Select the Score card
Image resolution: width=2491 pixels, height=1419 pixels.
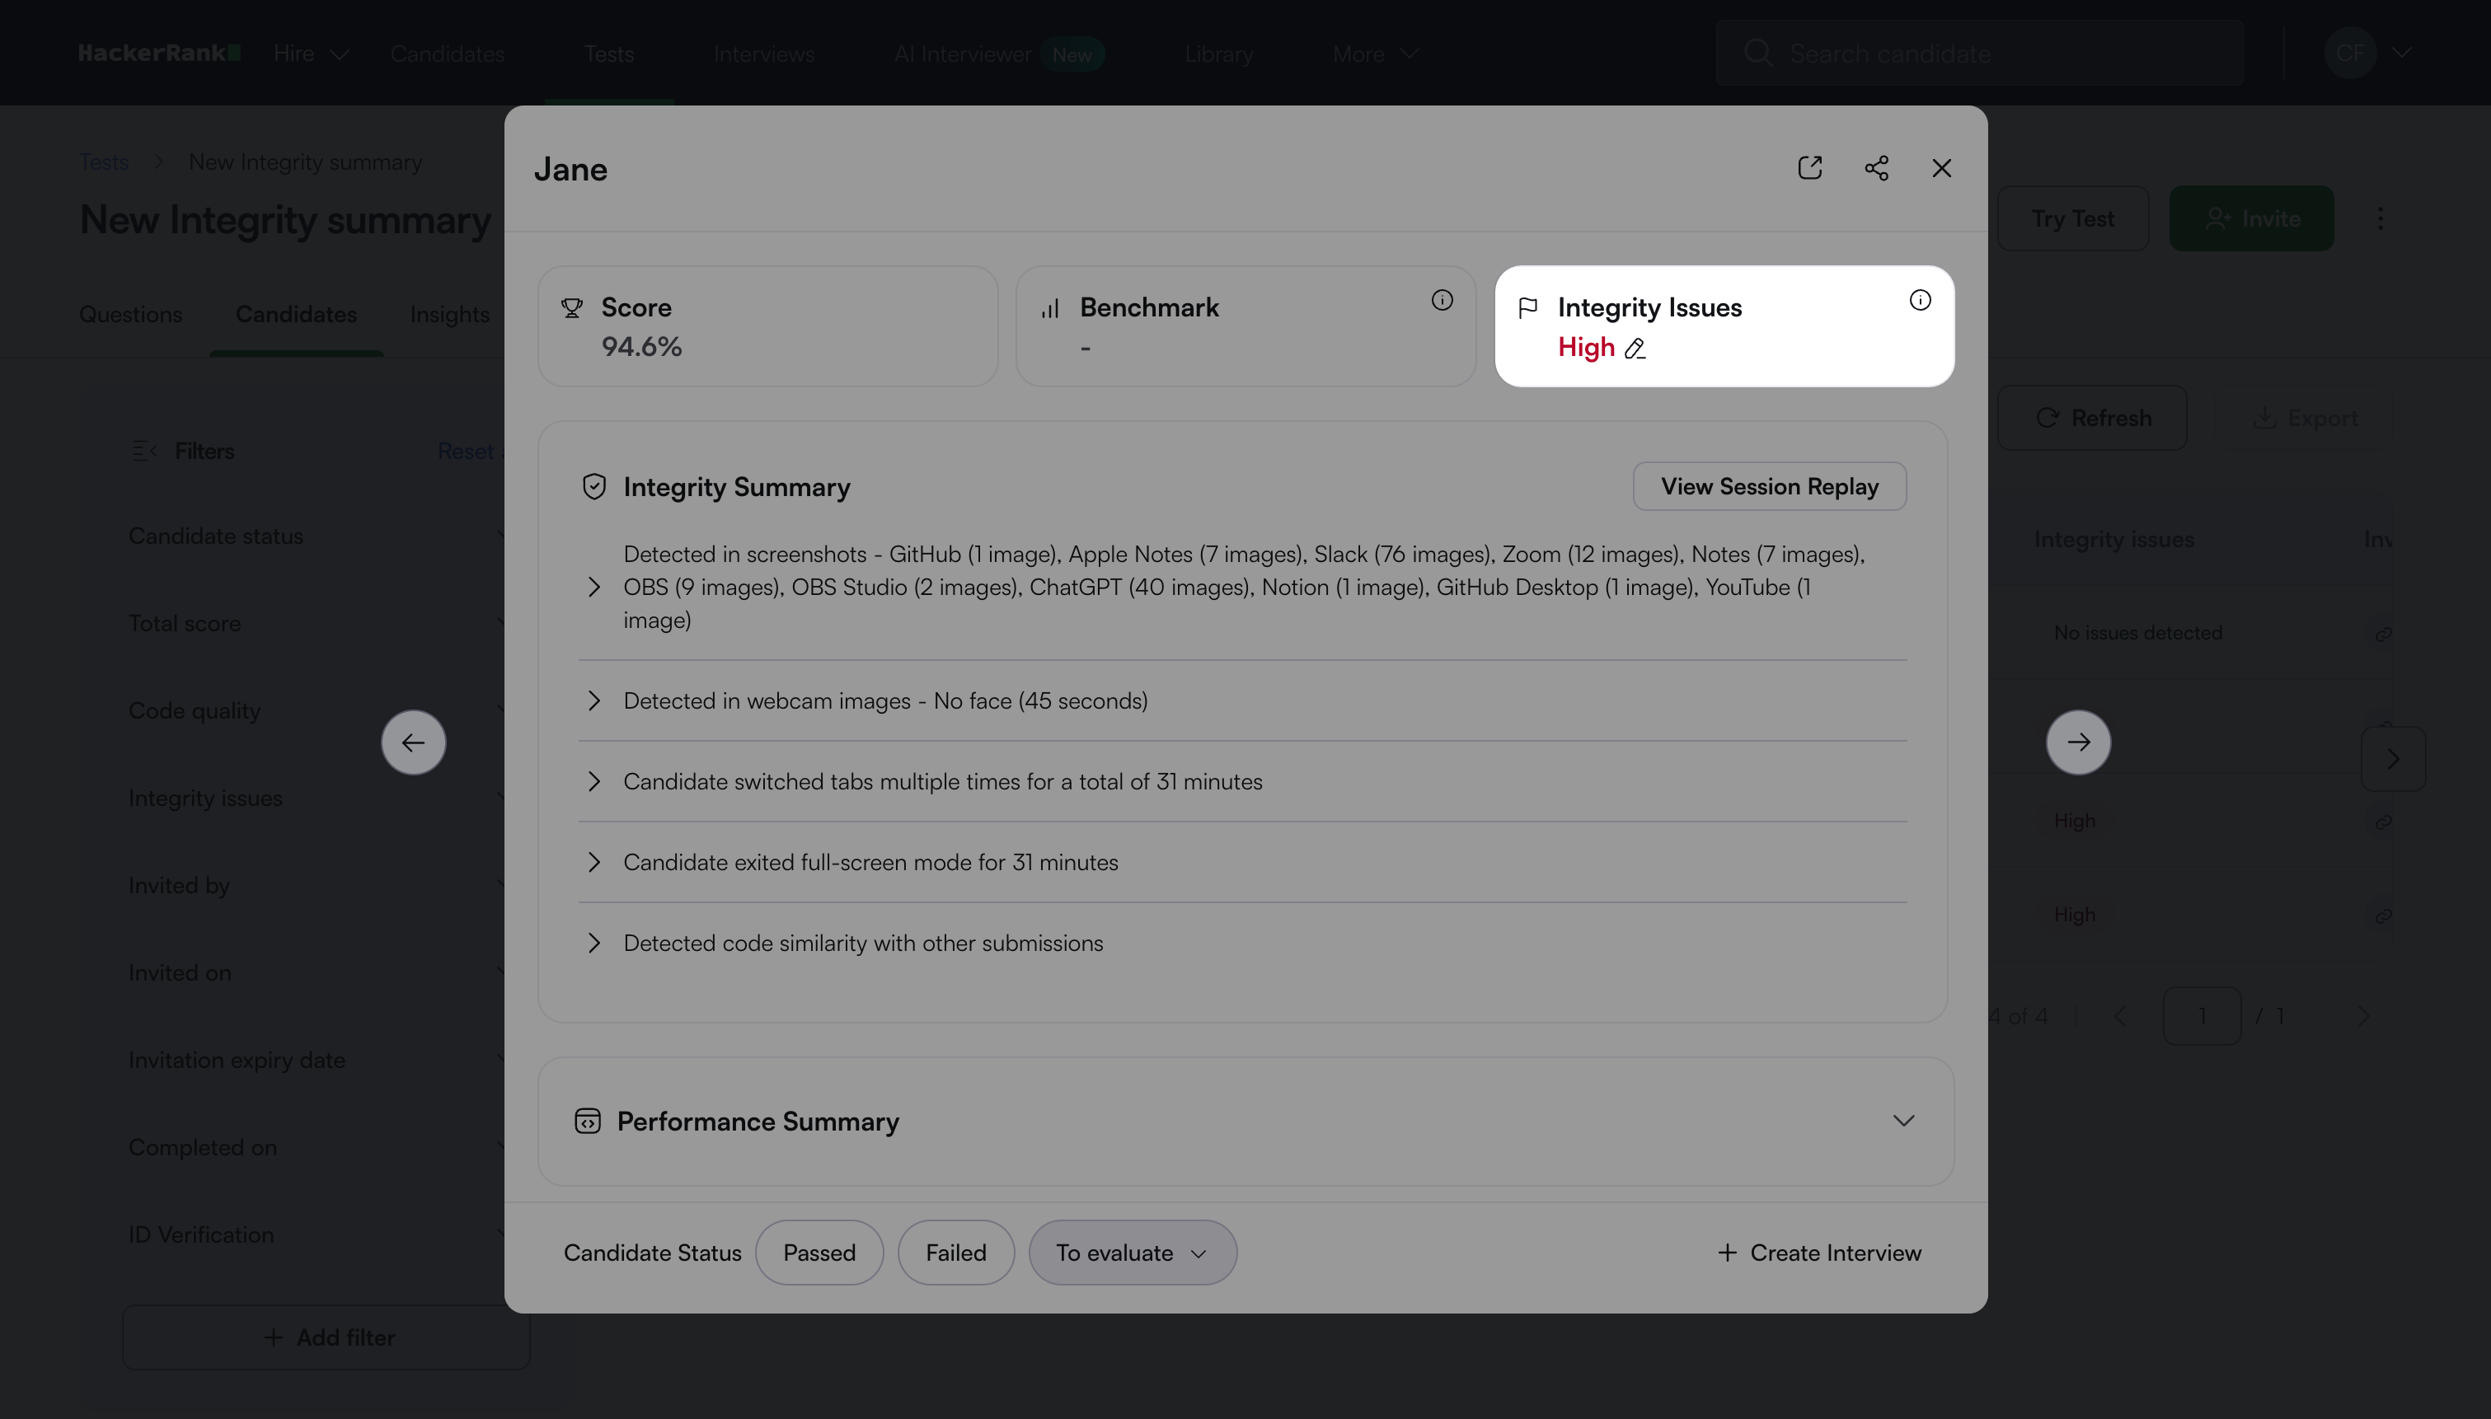(x=767, y=326)
